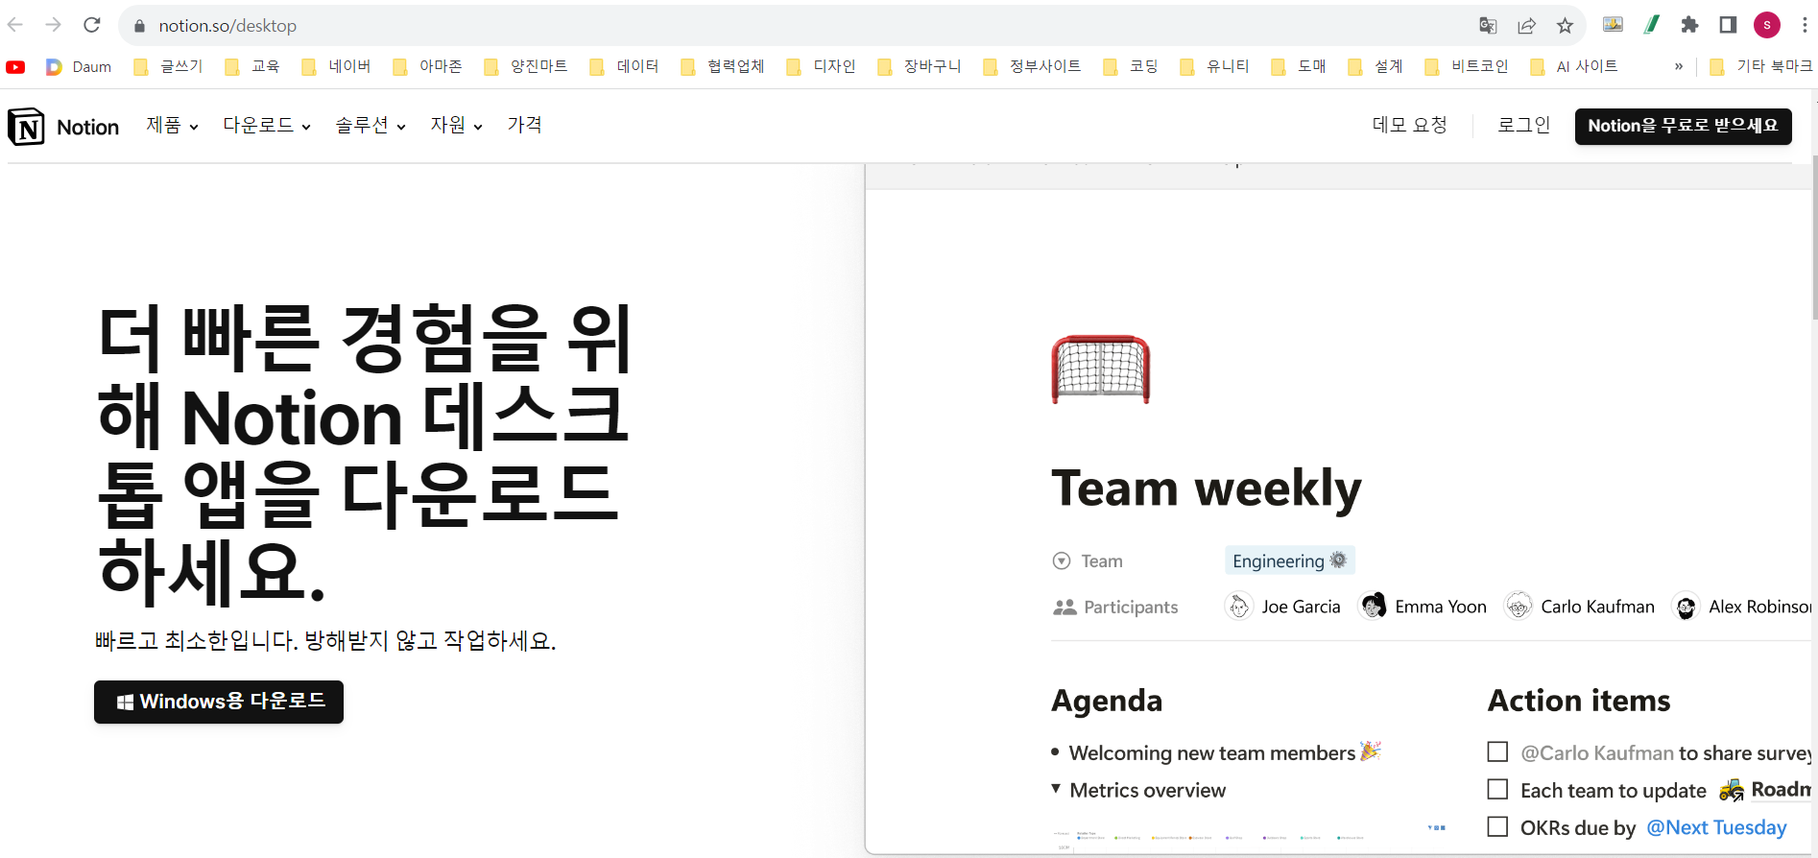Click the Action items heading
Image resolution: width=1818 pixels, height=858 pixels.
tap(1579, 701)
